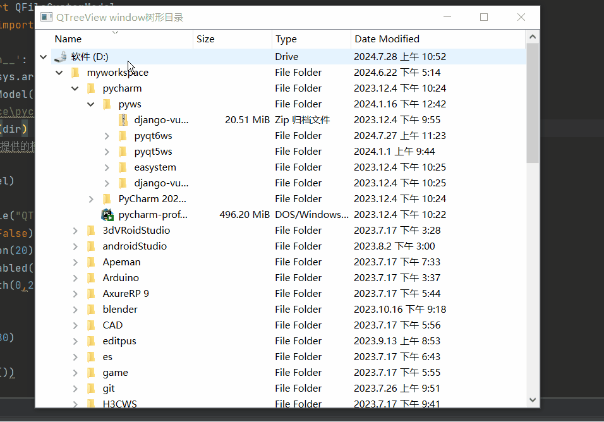
Task: Select the AxureRP 9 folder name
Action: coord(126,293)
